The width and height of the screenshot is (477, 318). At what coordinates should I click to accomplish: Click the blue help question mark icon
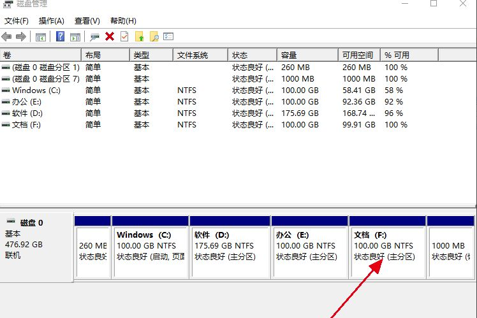61,37
